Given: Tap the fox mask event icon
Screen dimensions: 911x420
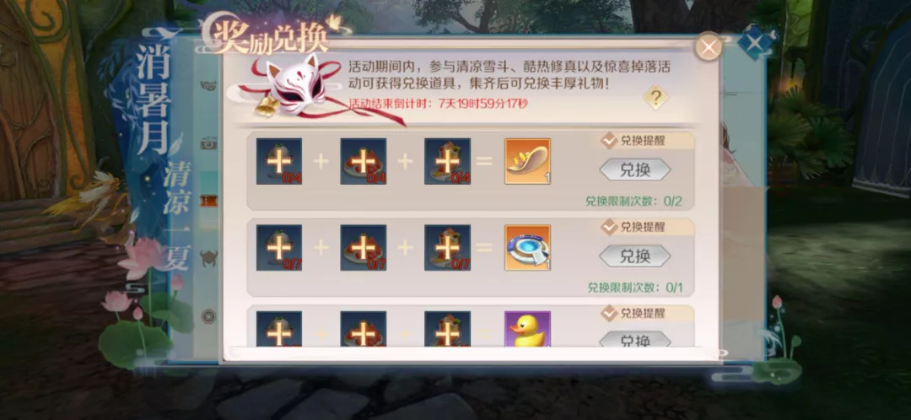Looking at the screenshot, I should (294, 86).
